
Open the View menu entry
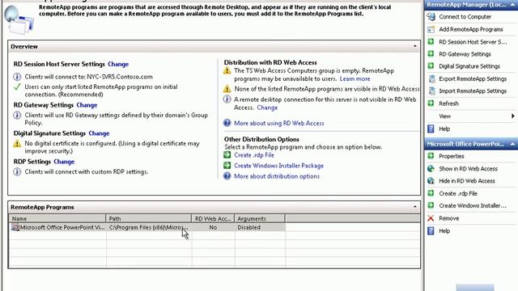click(x=444, y=116)
